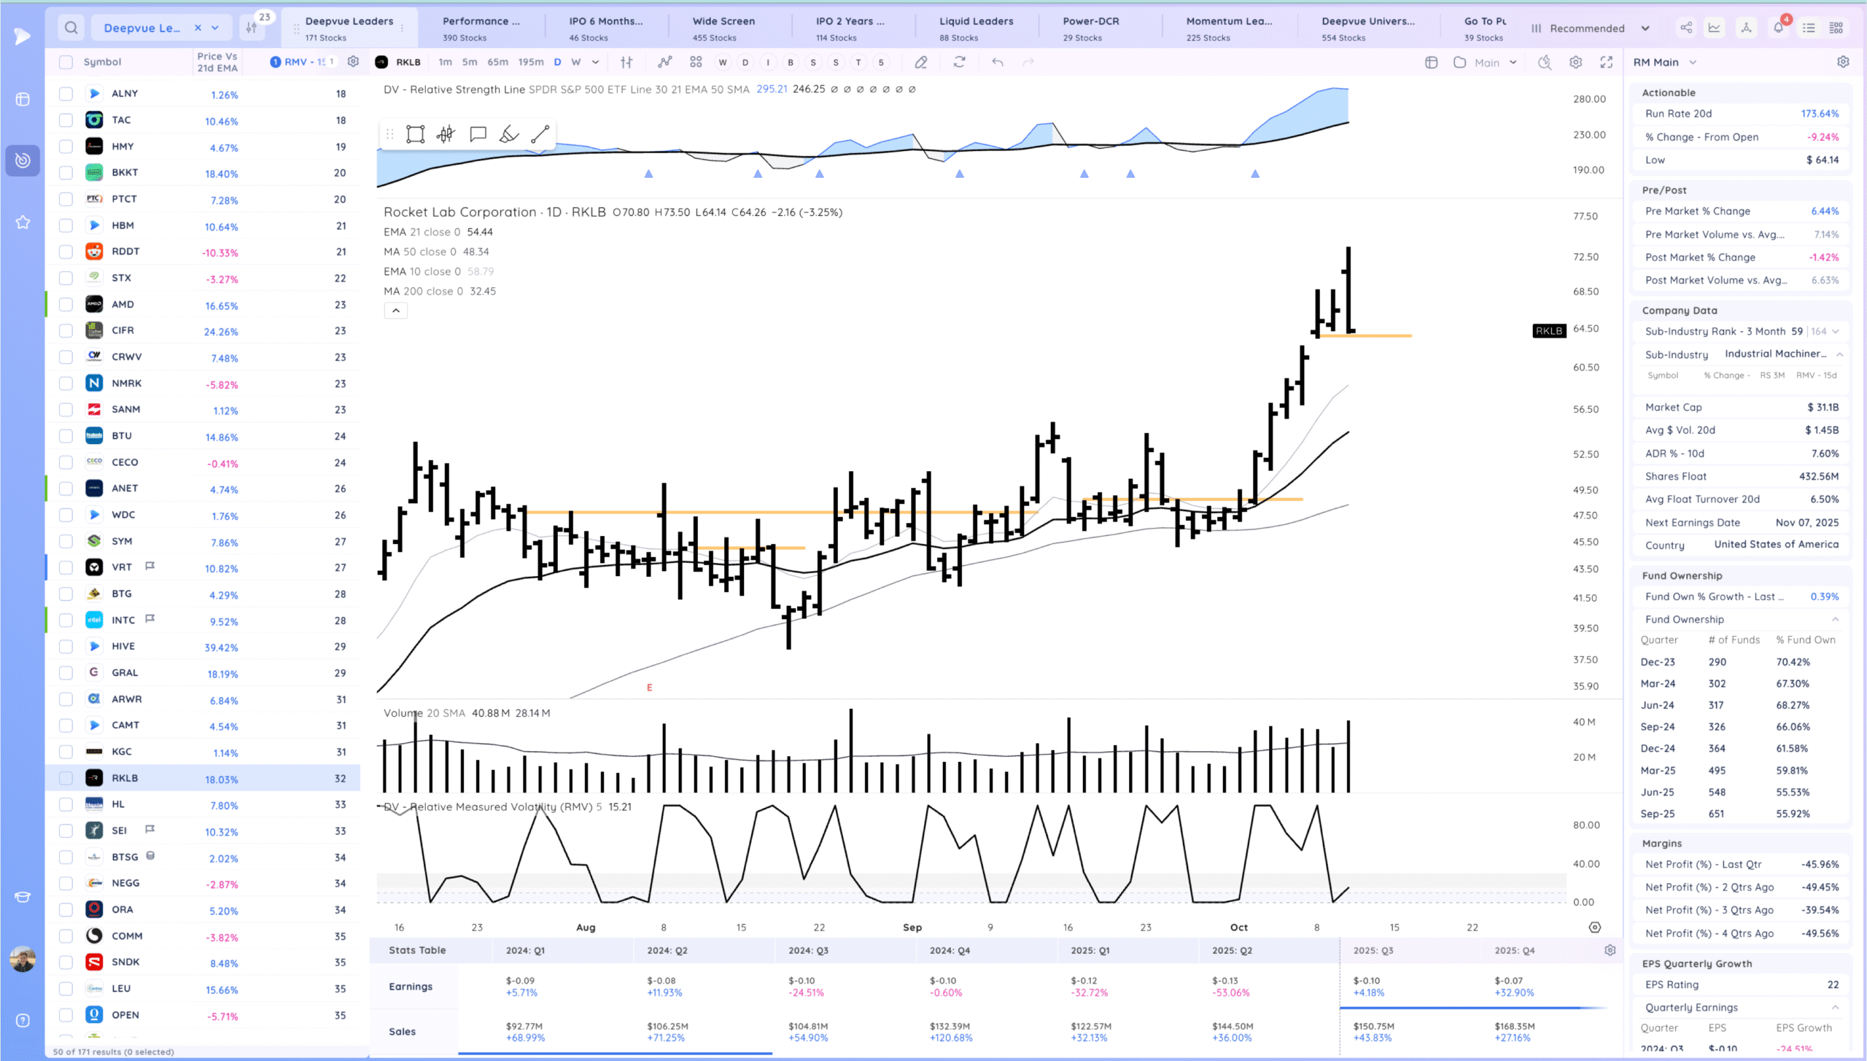
Task: Check the RKLB row checkbox
Action: coord(66,778)
